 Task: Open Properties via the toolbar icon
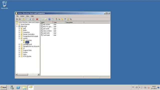pos(40,19)
